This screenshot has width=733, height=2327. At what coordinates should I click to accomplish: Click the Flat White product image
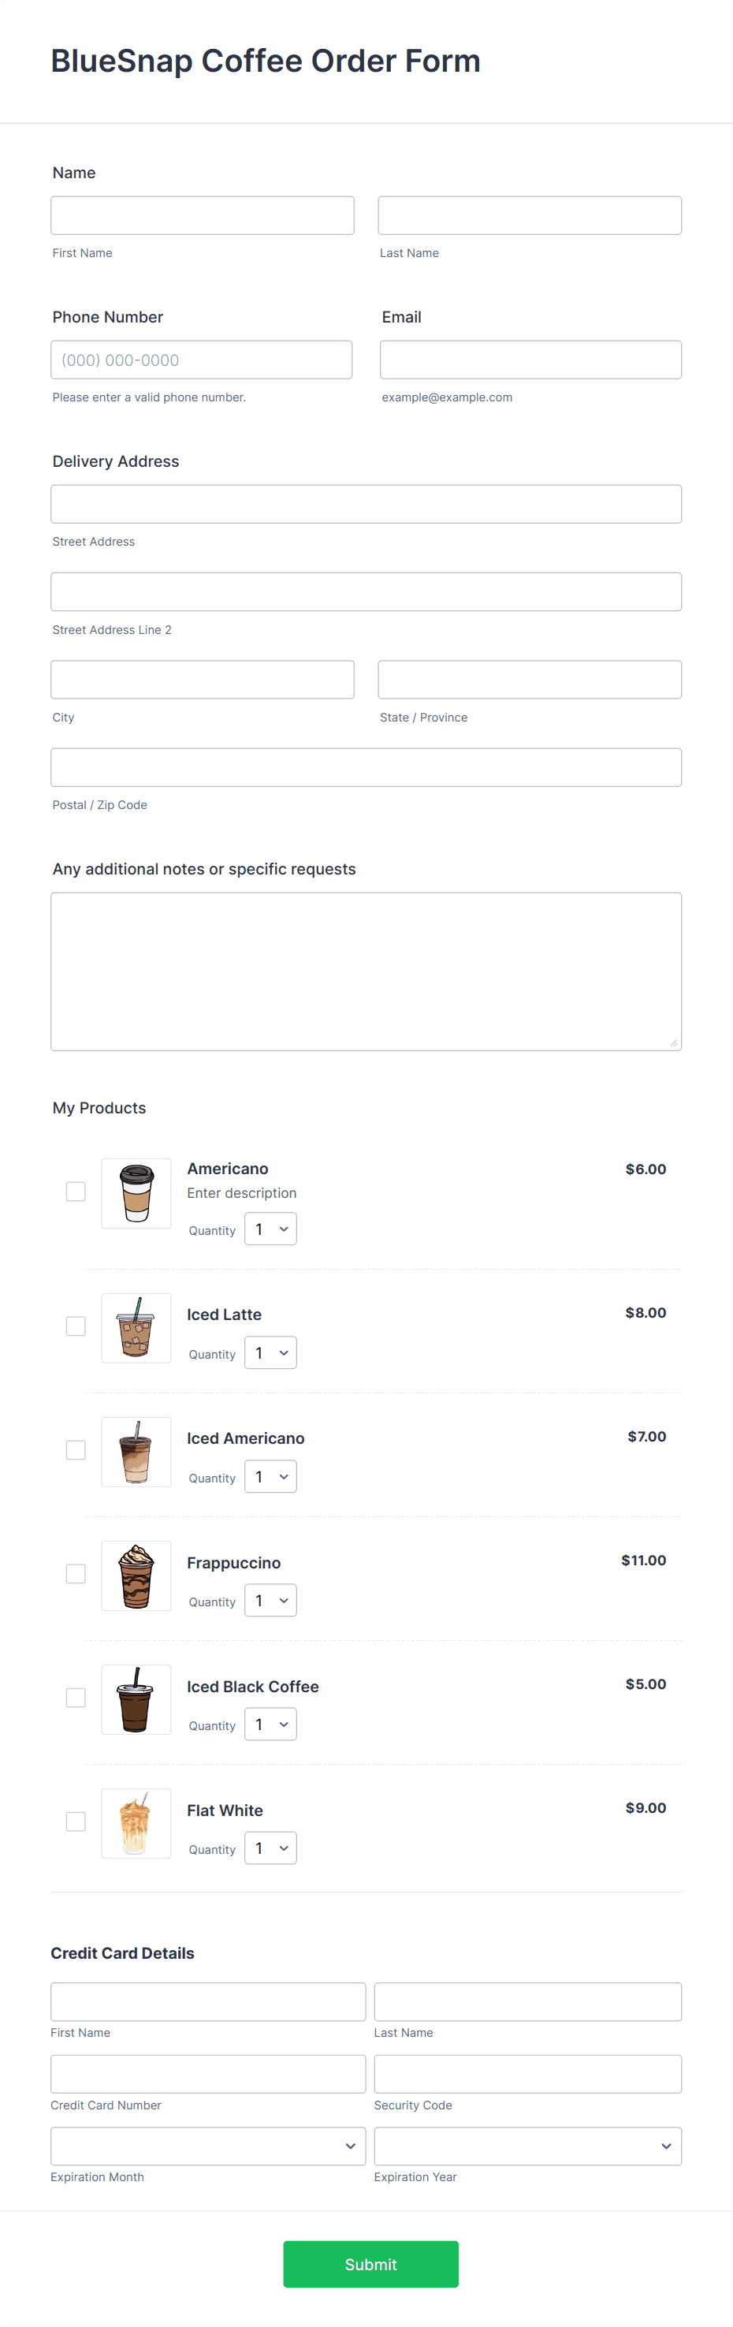coord(136,1822)
